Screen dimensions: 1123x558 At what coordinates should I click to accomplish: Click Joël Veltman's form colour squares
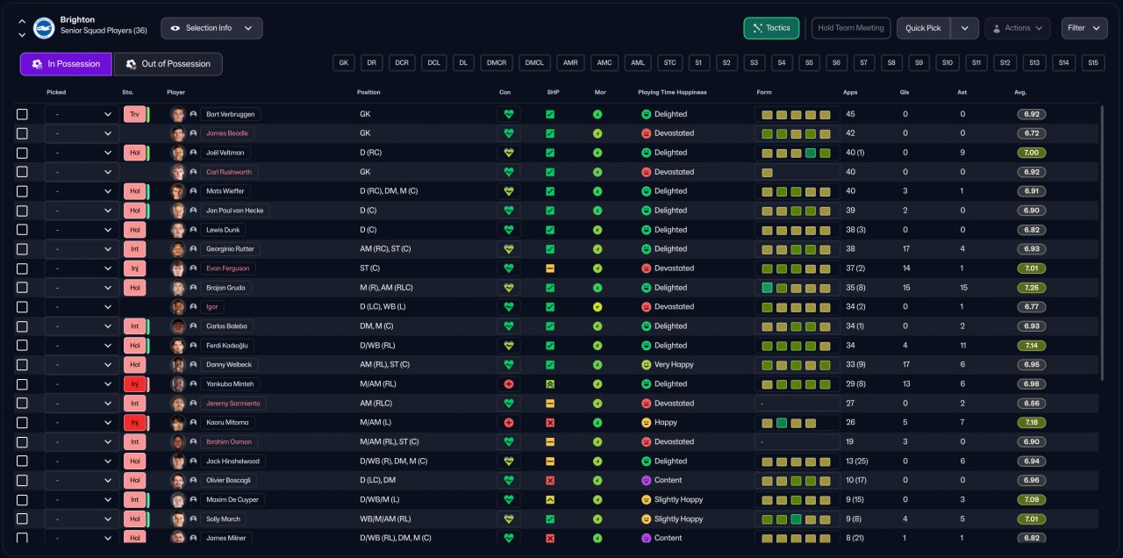797,153
